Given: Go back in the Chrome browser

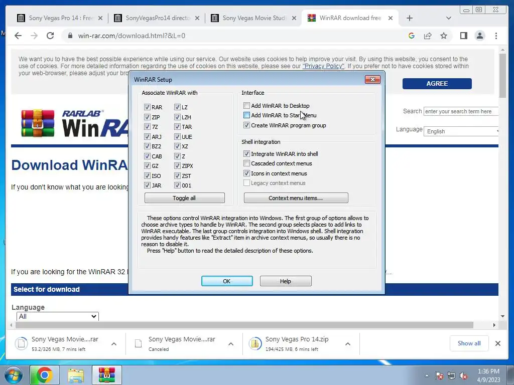Looking at the screenshot, I should tap(18, 36).
